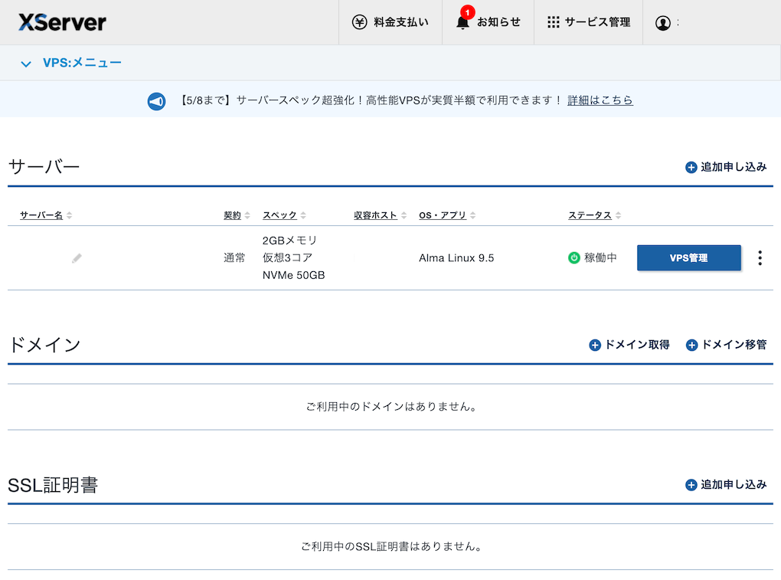This screenshot has height=580, width=781.
Task: Click the pencil edit server name icon
Action: [77, 258]
